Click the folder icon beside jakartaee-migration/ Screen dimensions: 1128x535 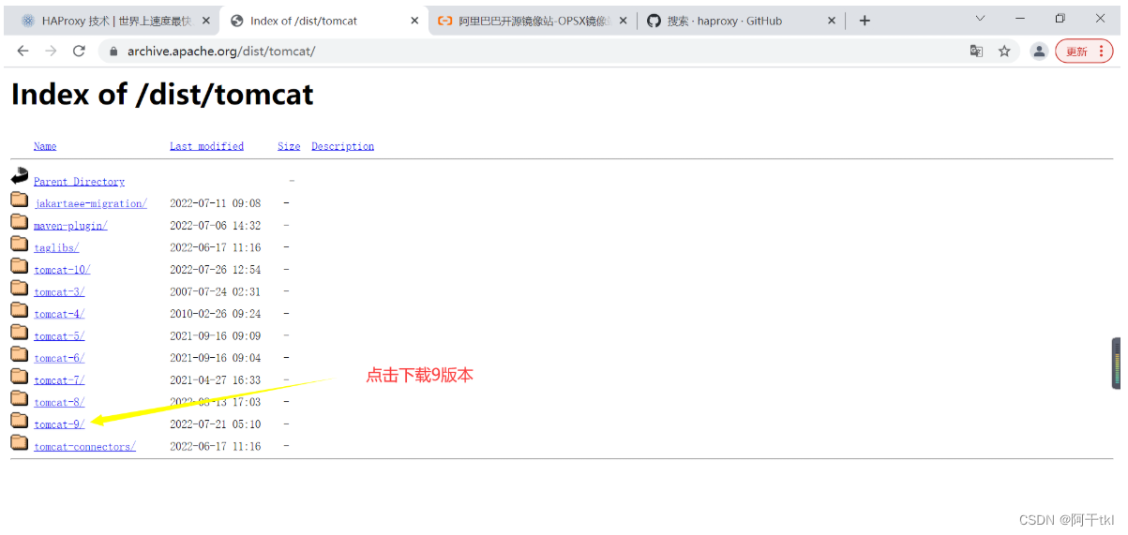(x=19, y=199)
